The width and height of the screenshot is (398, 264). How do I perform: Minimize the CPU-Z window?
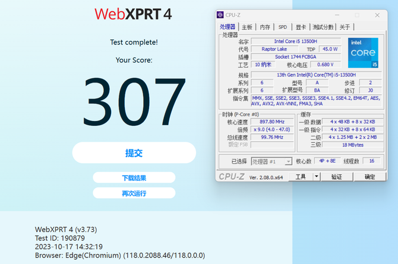337,15
